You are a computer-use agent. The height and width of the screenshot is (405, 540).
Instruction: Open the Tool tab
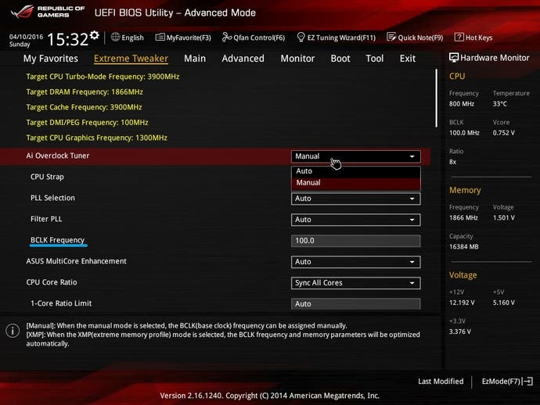(375, 59)
